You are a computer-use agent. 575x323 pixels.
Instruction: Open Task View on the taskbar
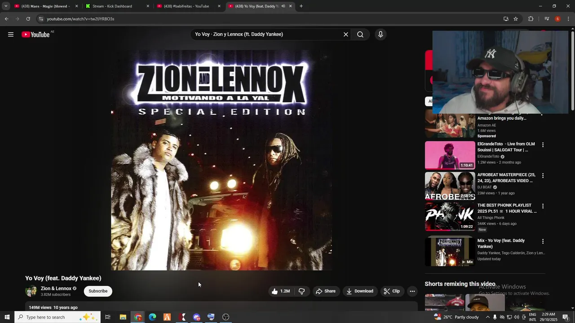[x=108, y=317]
